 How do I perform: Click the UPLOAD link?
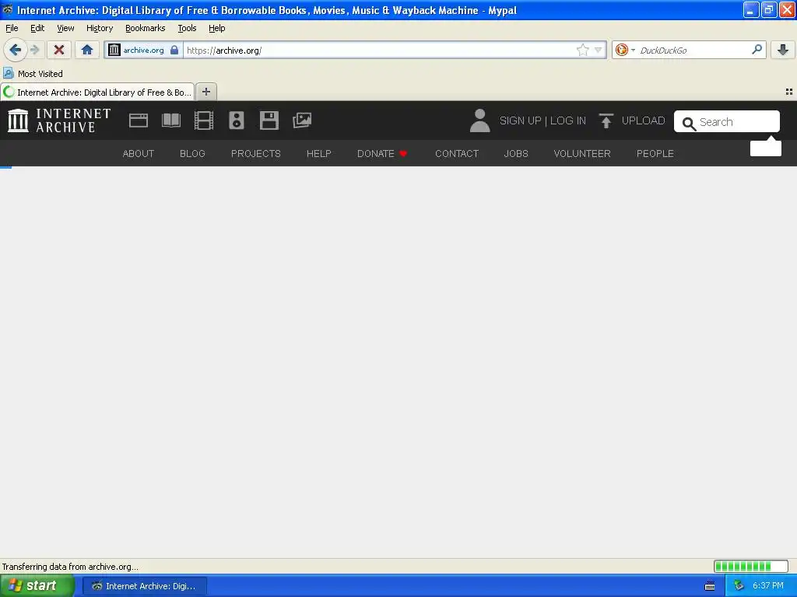pos(643,120)
